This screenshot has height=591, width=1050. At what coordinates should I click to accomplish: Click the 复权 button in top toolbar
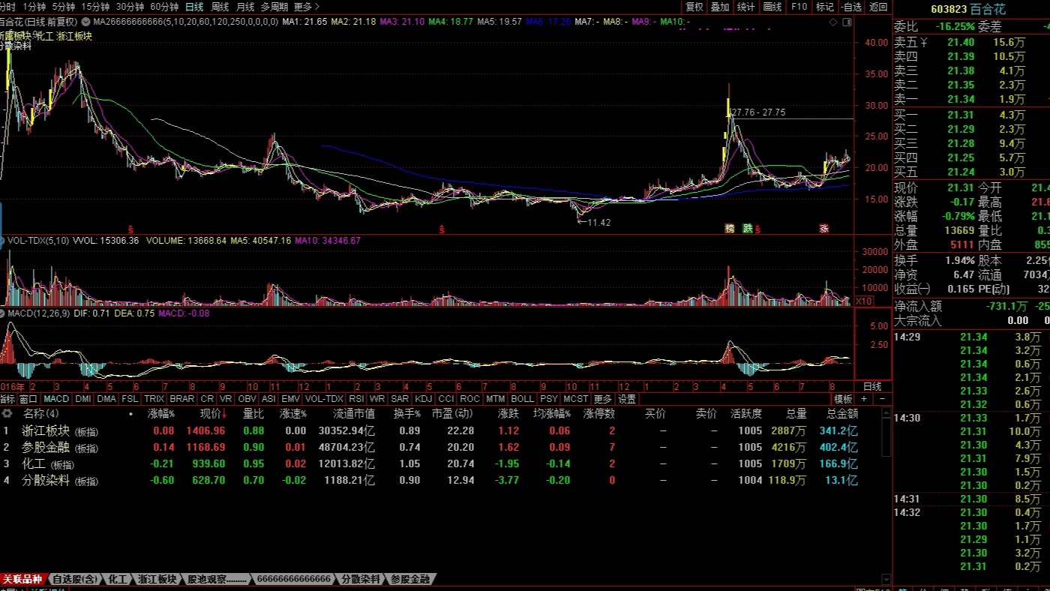tap(694, 7)
